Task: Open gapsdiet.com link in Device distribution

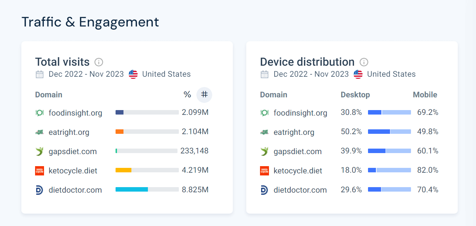Action: (297, 151)
